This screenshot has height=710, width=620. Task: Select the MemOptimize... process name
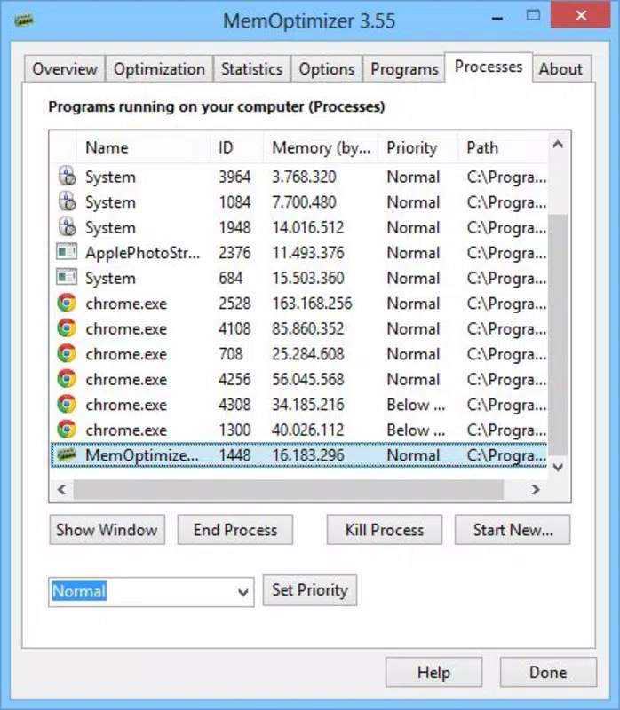(141, 455)
